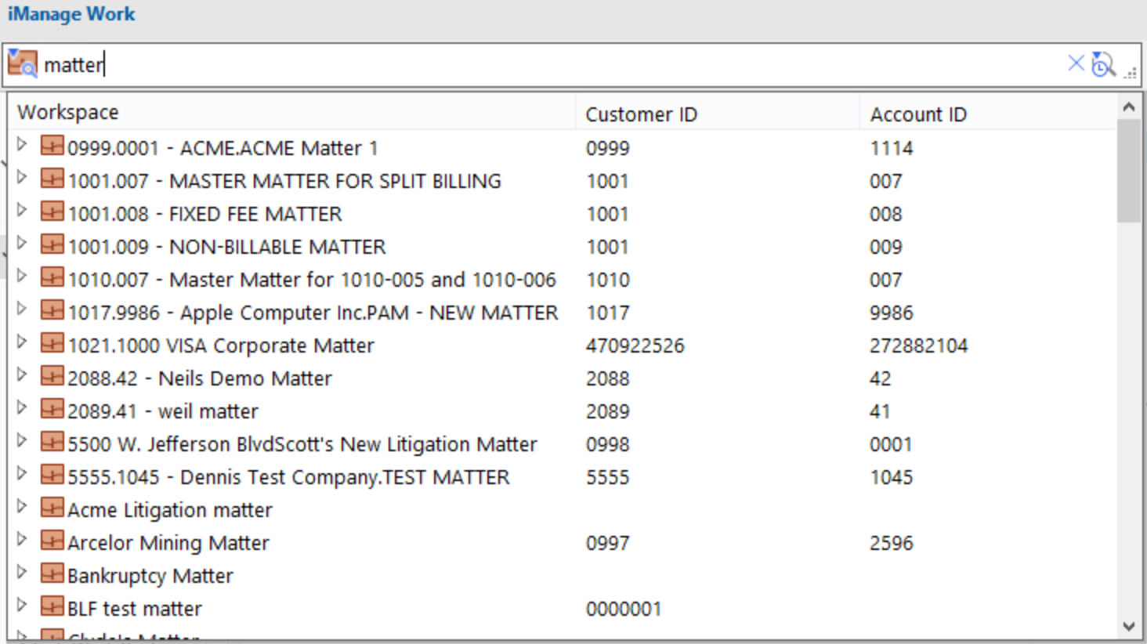
Task: Click workspace icon for Arcelor Mining Matter
Action: tap(52, 541)
